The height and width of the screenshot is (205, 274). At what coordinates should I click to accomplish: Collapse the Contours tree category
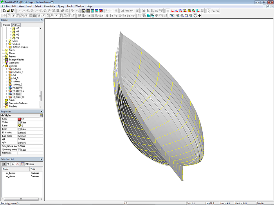click(3, 66)
